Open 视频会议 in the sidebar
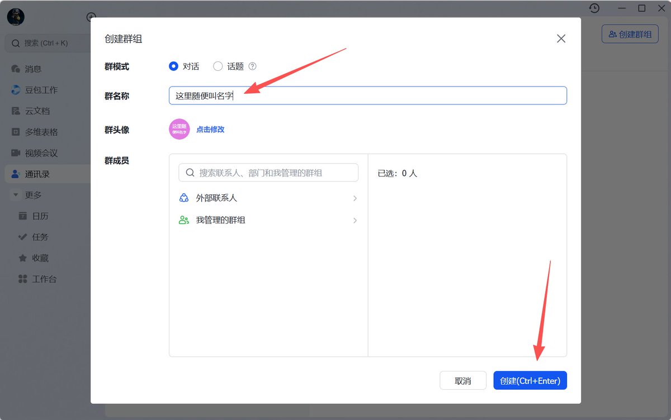Screen dimensions: 671x420 click(x=48, y=153)
